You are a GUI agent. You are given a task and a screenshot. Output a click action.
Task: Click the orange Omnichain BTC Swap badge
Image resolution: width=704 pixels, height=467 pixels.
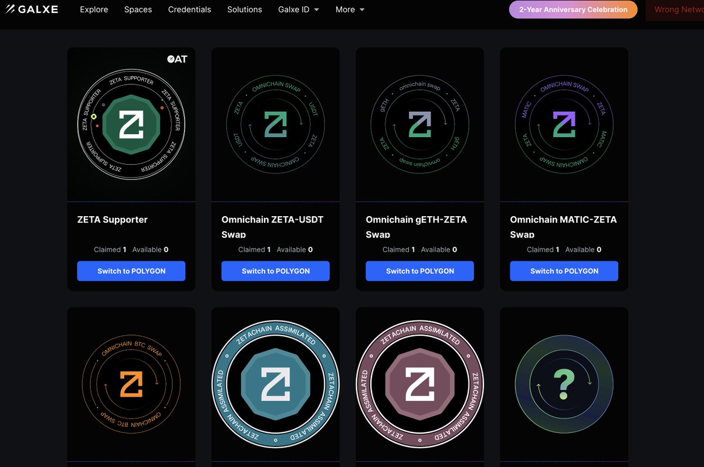point(131,384)
